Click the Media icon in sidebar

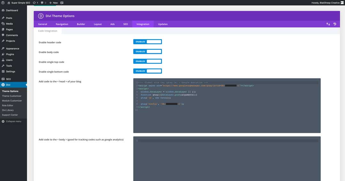3,24
